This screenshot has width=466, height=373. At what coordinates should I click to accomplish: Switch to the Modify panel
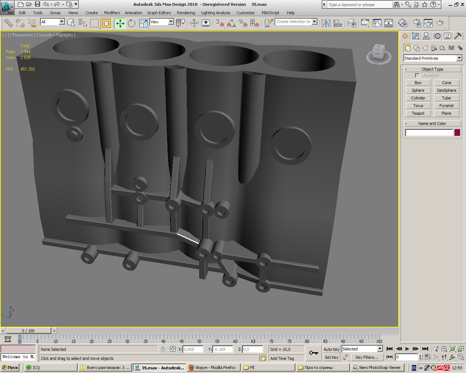click(415, 36)
